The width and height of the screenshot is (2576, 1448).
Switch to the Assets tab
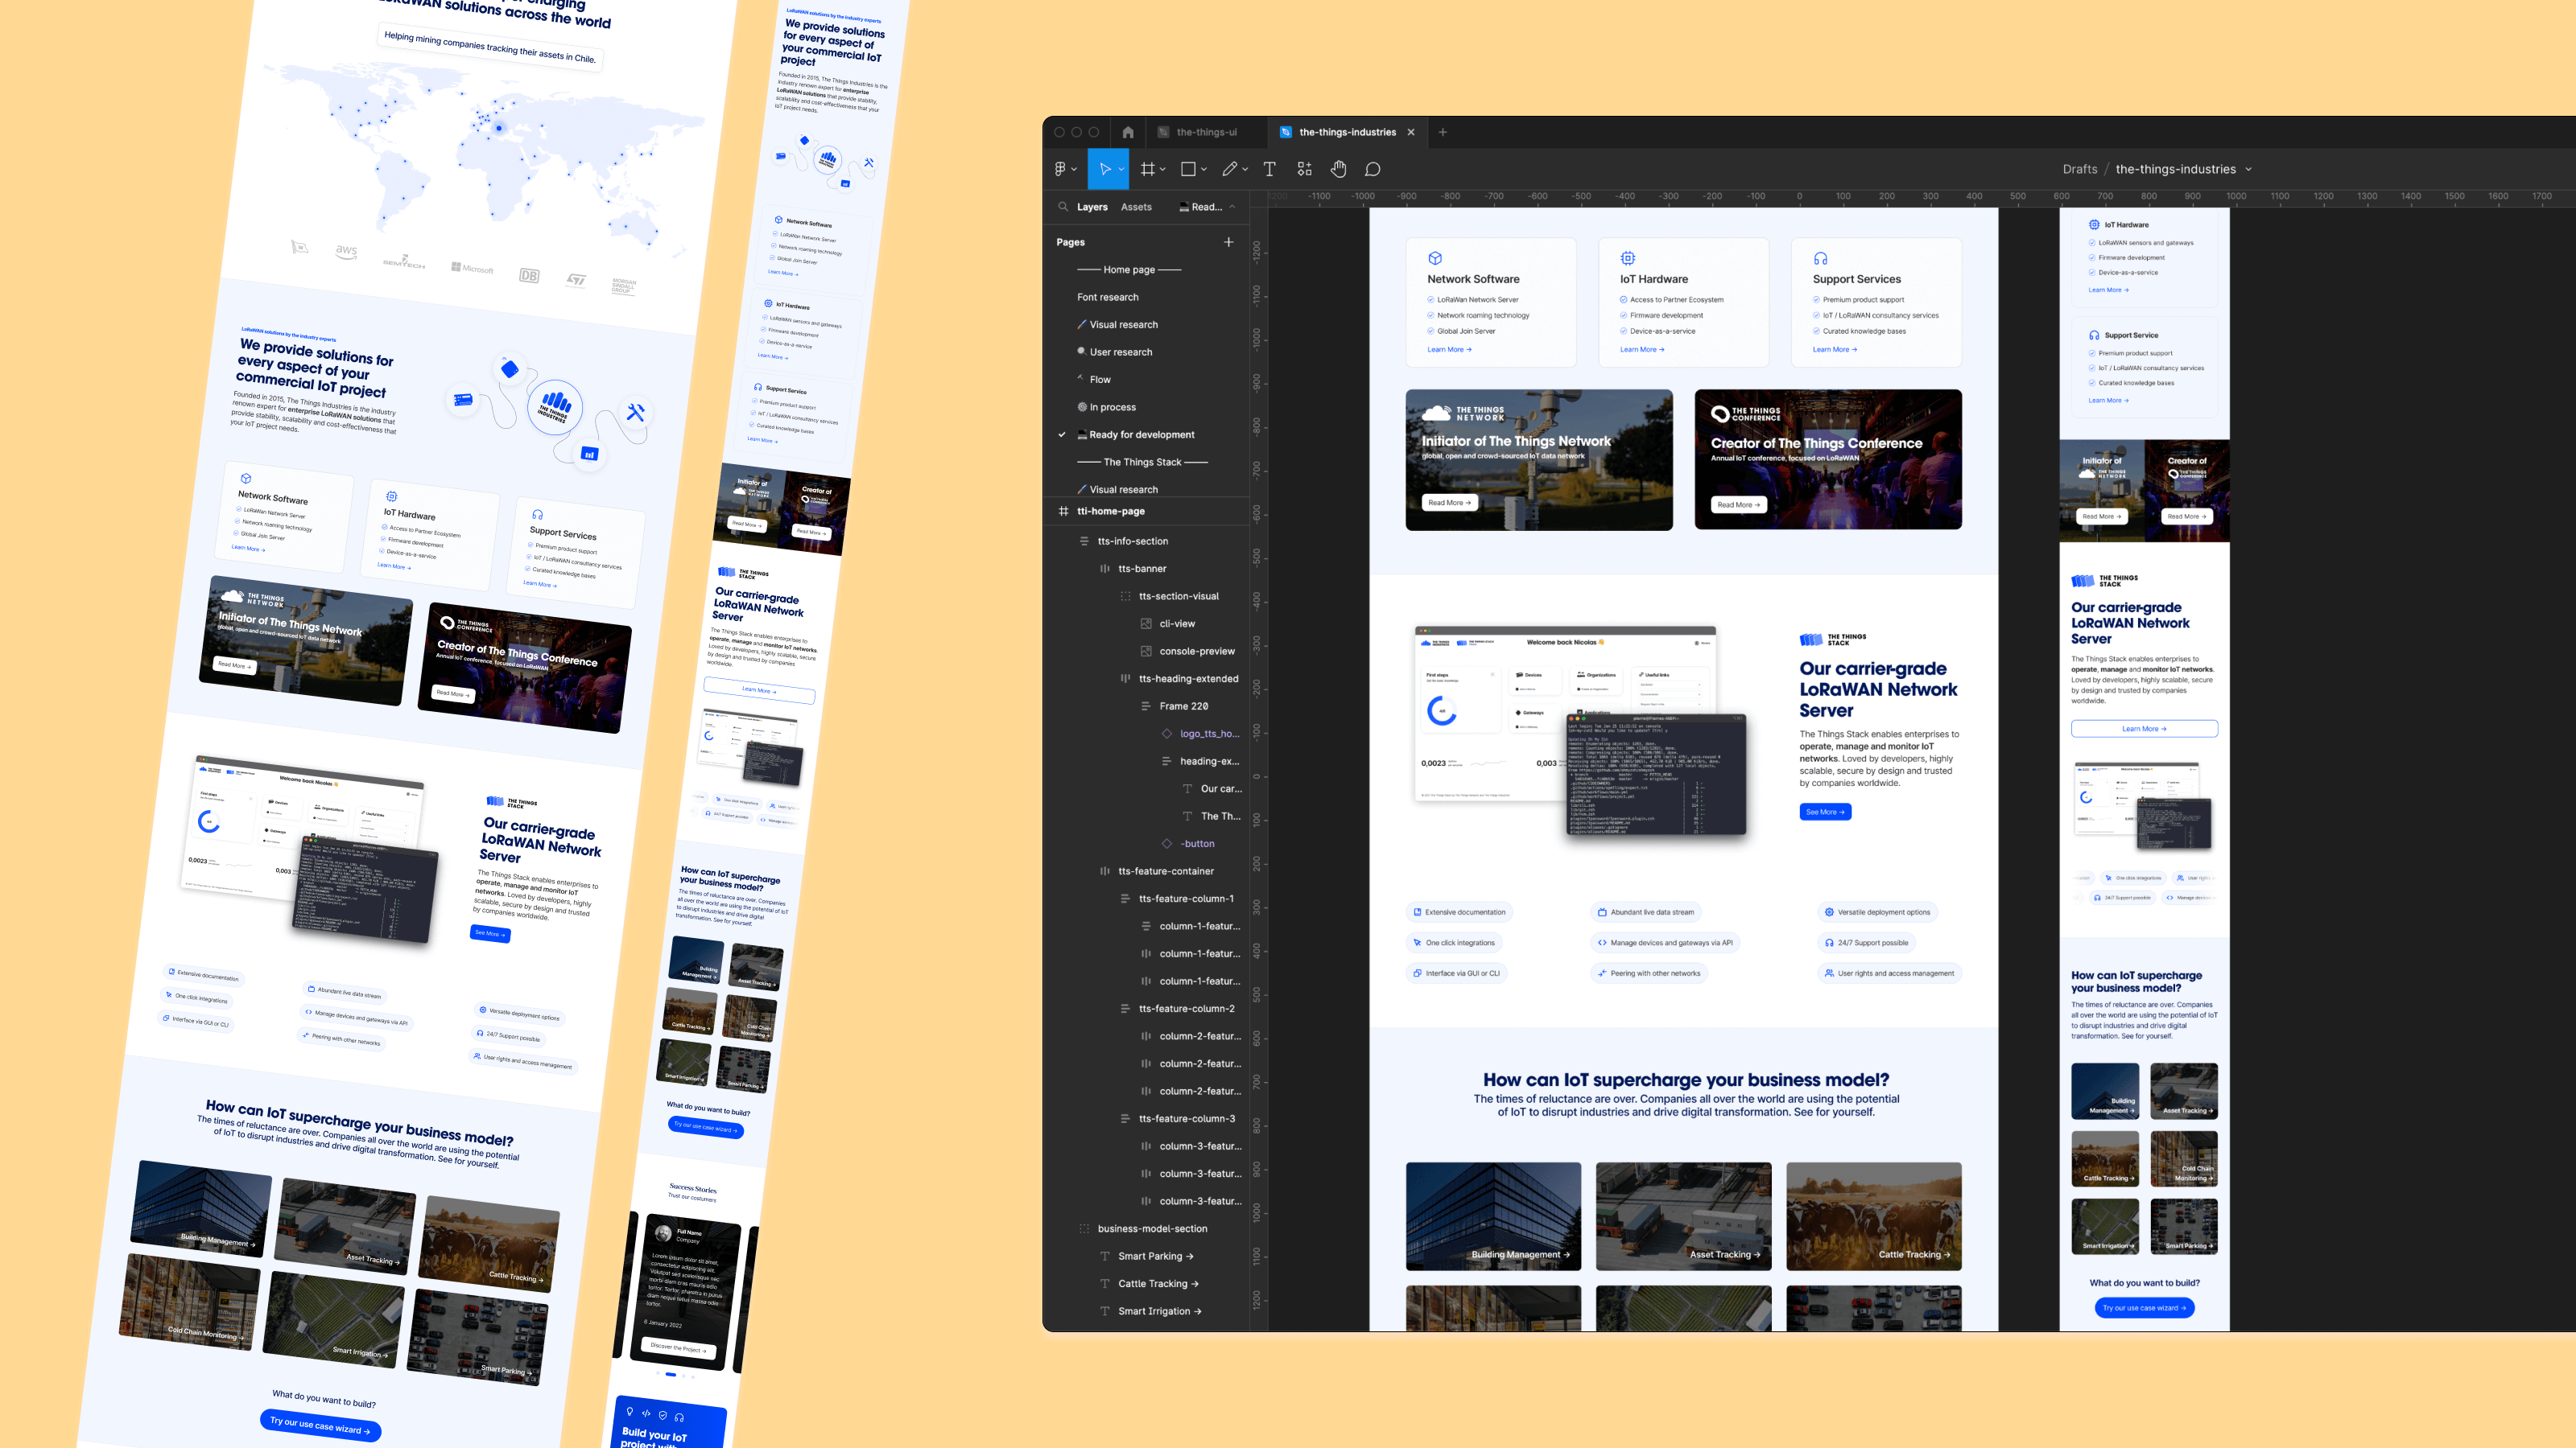[x=1136, y=207]
